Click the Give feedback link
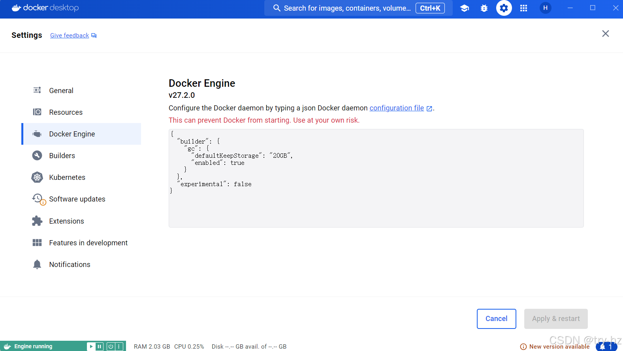 [x=70, y=35]
